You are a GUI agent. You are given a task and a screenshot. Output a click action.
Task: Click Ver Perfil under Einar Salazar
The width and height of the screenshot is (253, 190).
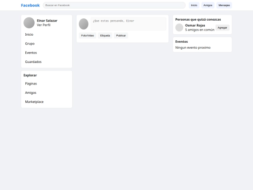click(44, 25)
